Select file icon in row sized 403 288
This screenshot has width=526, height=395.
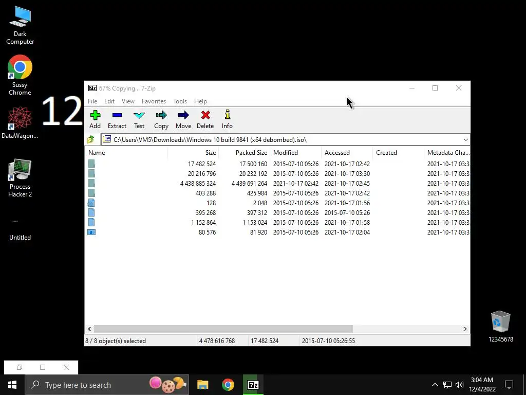point(91,193)
